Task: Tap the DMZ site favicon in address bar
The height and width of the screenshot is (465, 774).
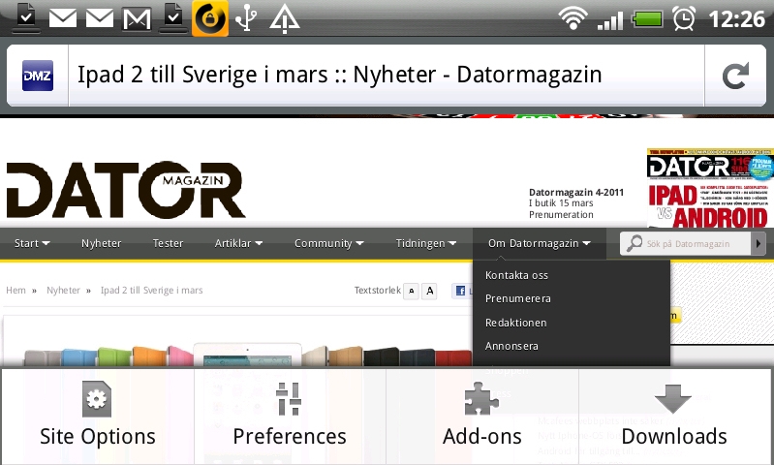Action: [38, 76]
